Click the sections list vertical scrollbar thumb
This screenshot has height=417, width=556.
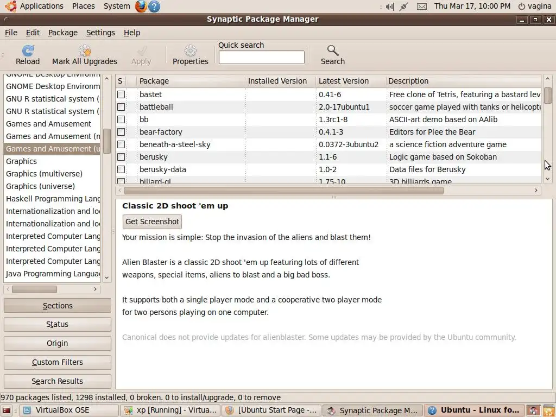[x=107, y=141]
